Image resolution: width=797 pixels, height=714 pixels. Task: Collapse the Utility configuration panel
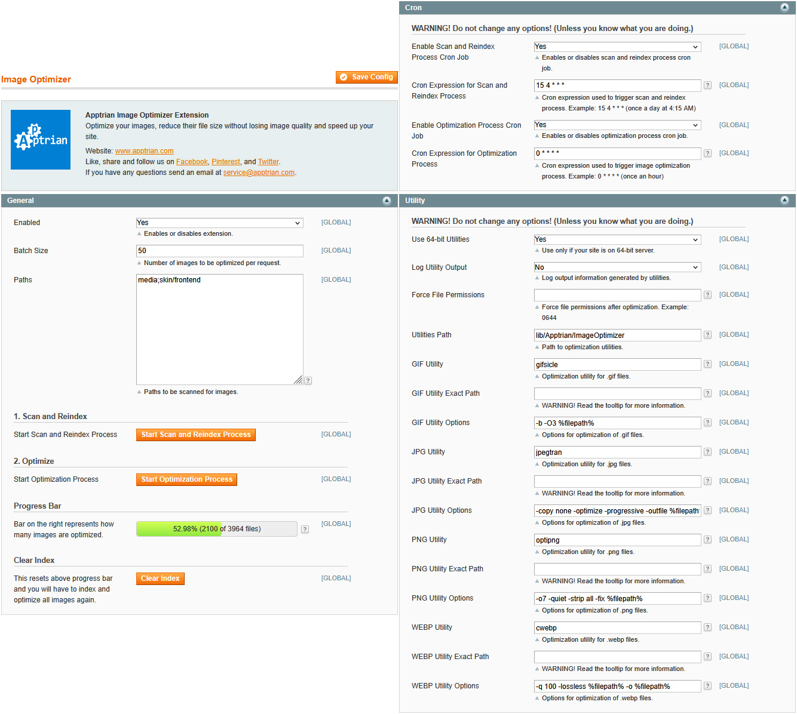coord(785,201)
